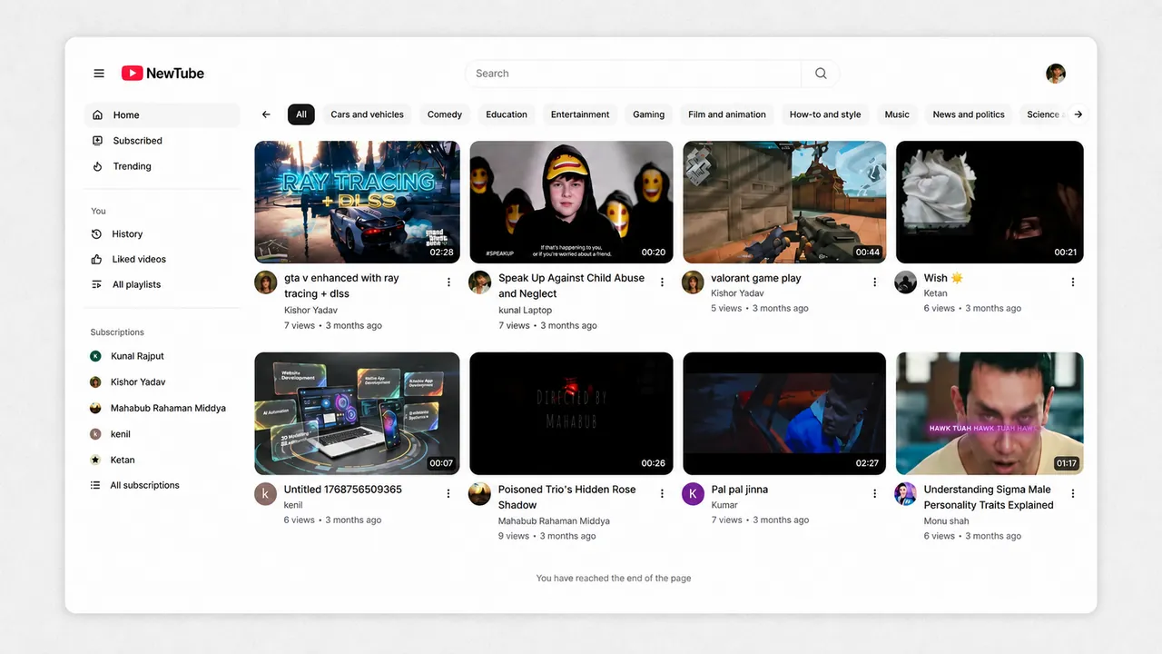Select the Cars and vehicles category

pos(367,114)
